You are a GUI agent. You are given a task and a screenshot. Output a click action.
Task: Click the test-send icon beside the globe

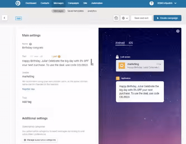click(x=116, y=18)
